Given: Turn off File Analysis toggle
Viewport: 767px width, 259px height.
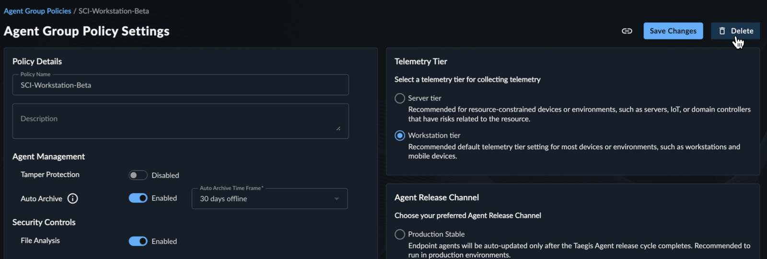Looking at the screenshot, I should [138, 241].
